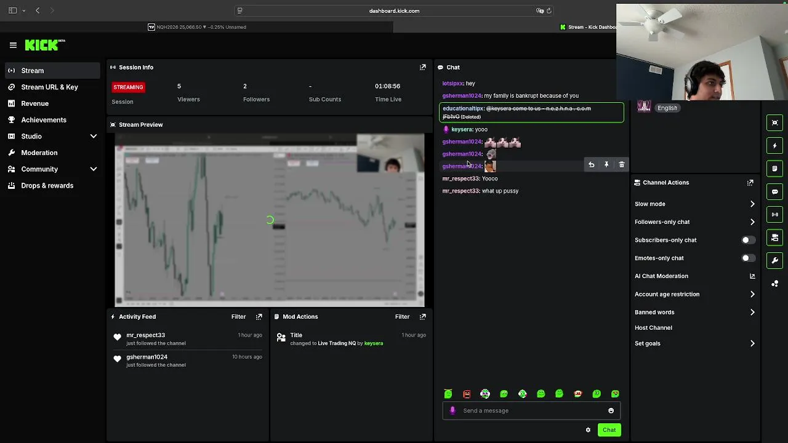
Task: Insert the first green emote with halo
Action: (x=448, y=394)
